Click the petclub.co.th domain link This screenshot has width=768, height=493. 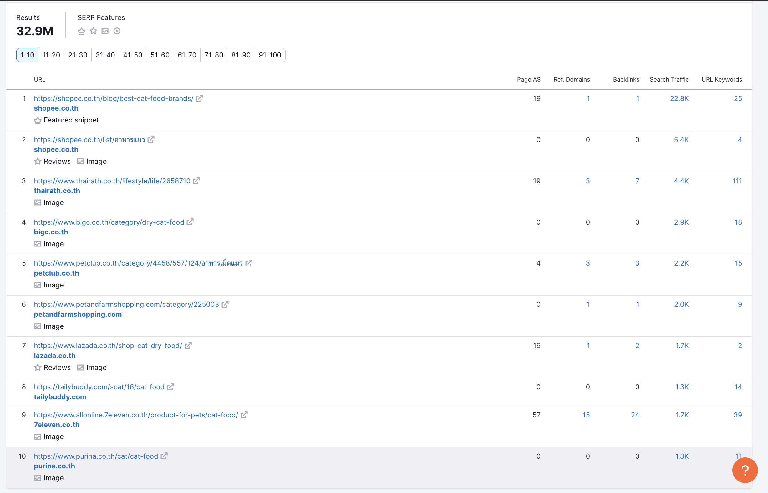coord(56,273)
